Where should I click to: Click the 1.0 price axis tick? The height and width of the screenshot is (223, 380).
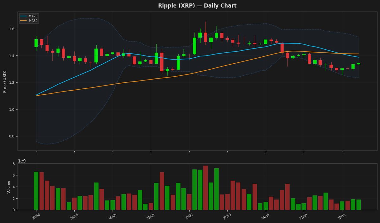click(x=12, y=109)
